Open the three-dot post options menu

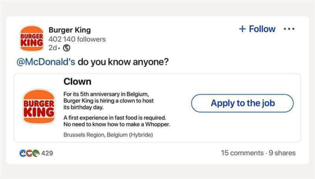tap(289, 29)
